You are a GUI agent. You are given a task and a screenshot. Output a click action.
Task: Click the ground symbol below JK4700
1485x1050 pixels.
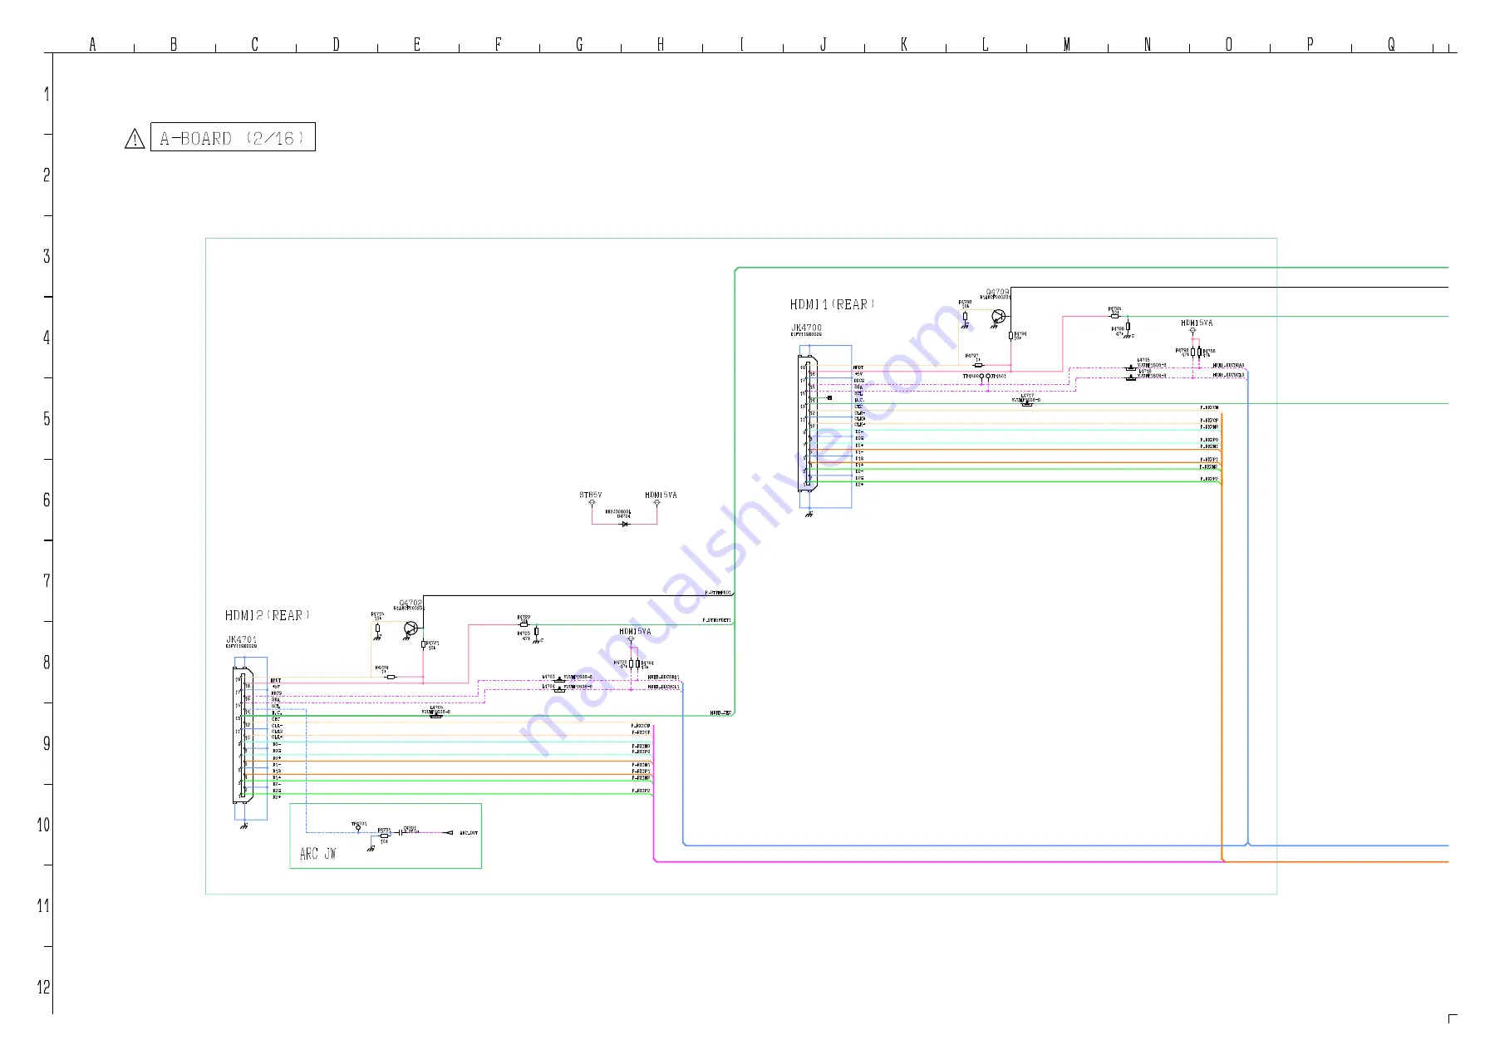click(x=809, y=514)
